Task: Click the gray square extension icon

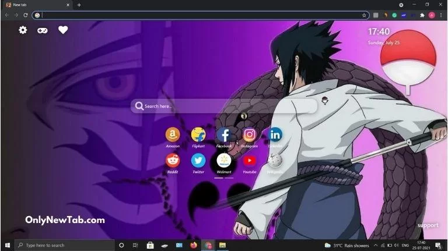Action: pyautogui.click(x=376, y=15)
